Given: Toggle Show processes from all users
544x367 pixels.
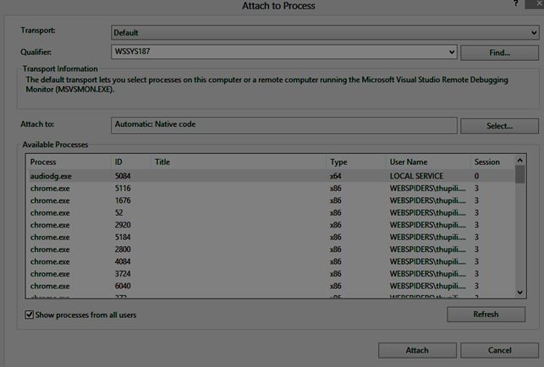Looking at the screenshot, I should [x=30, y=315].
